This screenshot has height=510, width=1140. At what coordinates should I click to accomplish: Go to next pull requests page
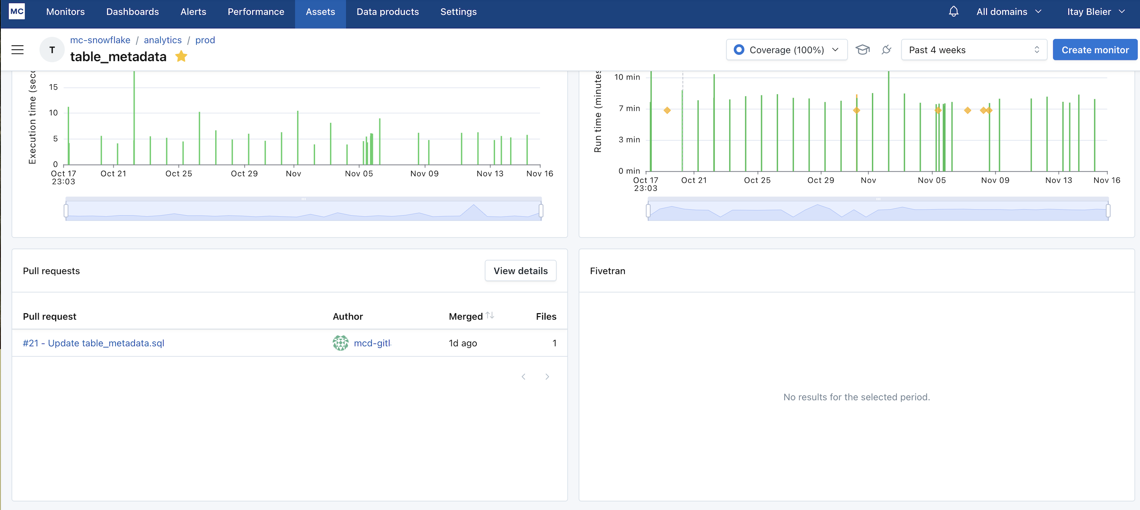coord(547,377)
